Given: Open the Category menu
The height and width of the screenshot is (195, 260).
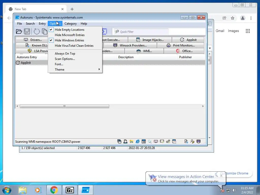Looking at the screenshot, I should point(71,24).
